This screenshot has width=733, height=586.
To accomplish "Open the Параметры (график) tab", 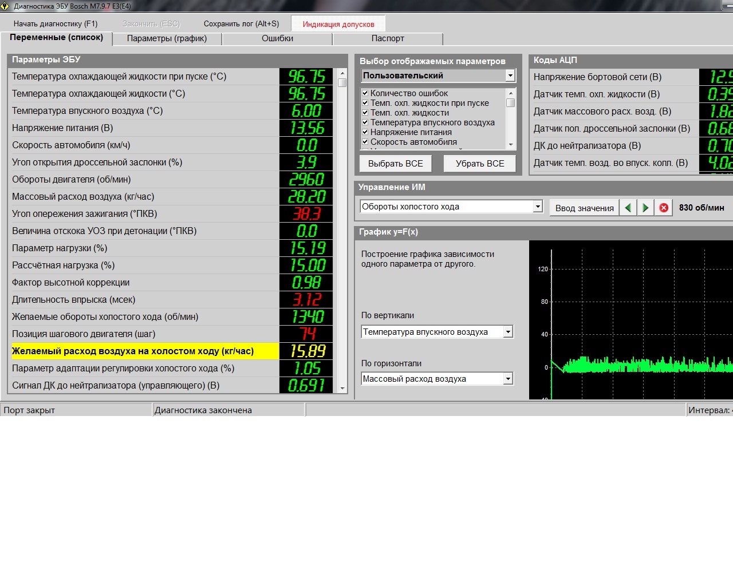I will coord(167,38).
